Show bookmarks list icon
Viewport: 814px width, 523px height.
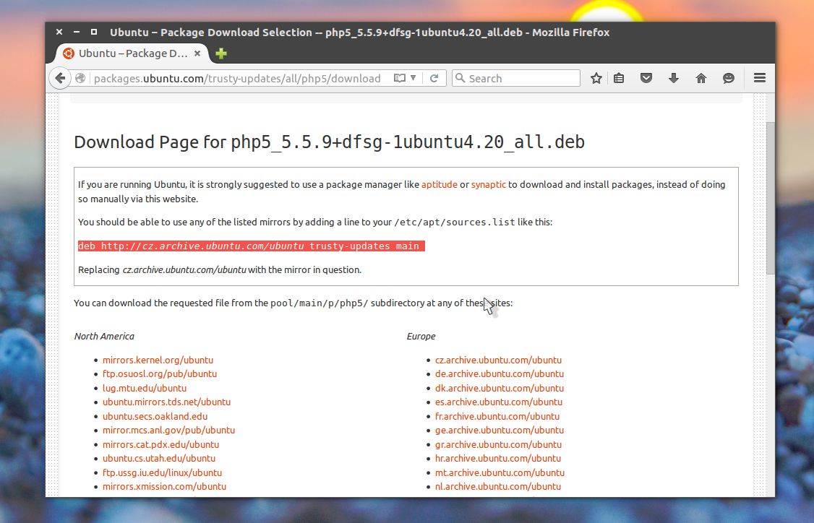(x=619, y=78)
